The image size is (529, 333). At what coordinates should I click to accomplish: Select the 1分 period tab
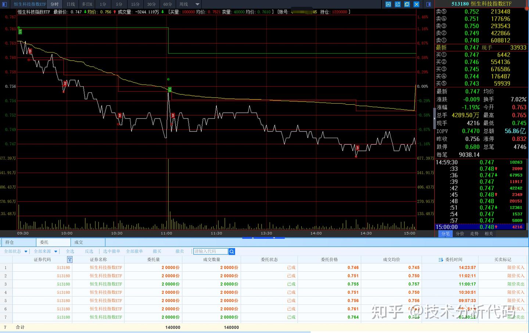coord(103,4)
